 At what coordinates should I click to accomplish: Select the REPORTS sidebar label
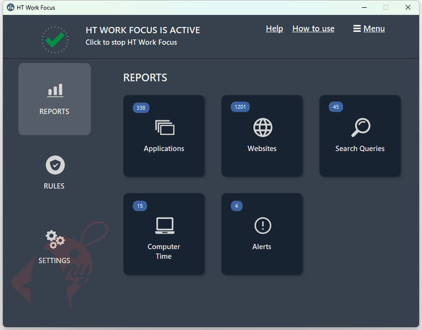coord(54,111)
